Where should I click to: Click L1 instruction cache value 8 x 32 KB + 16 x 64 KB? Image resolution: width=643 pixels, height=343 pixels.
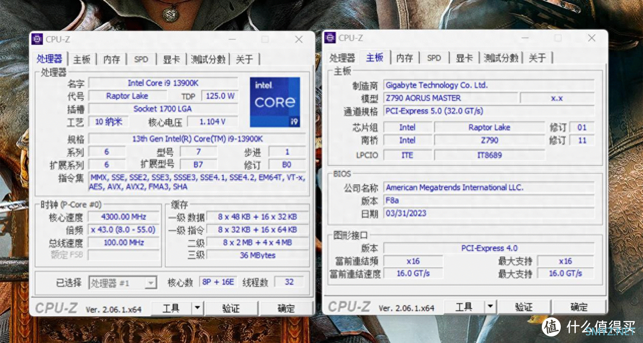coord(258,230)
